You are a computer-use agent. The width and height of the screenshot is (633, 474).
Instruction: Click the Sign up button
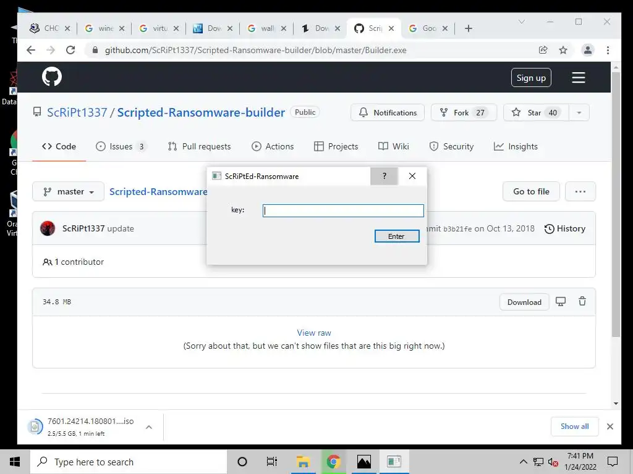click(531, 78)
